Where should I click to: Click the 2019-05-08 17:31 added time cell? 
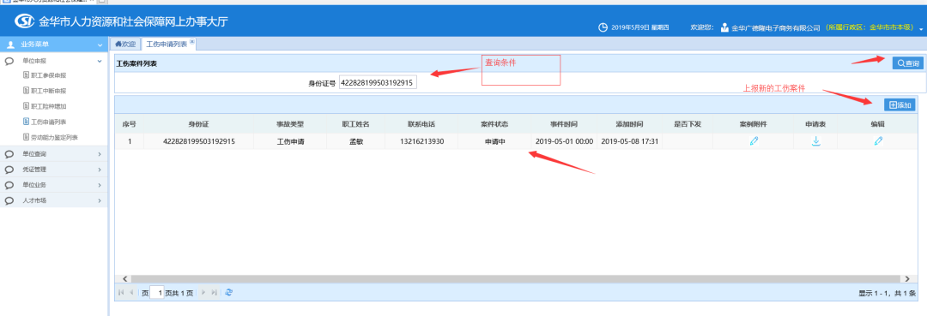tap(629, 141)
